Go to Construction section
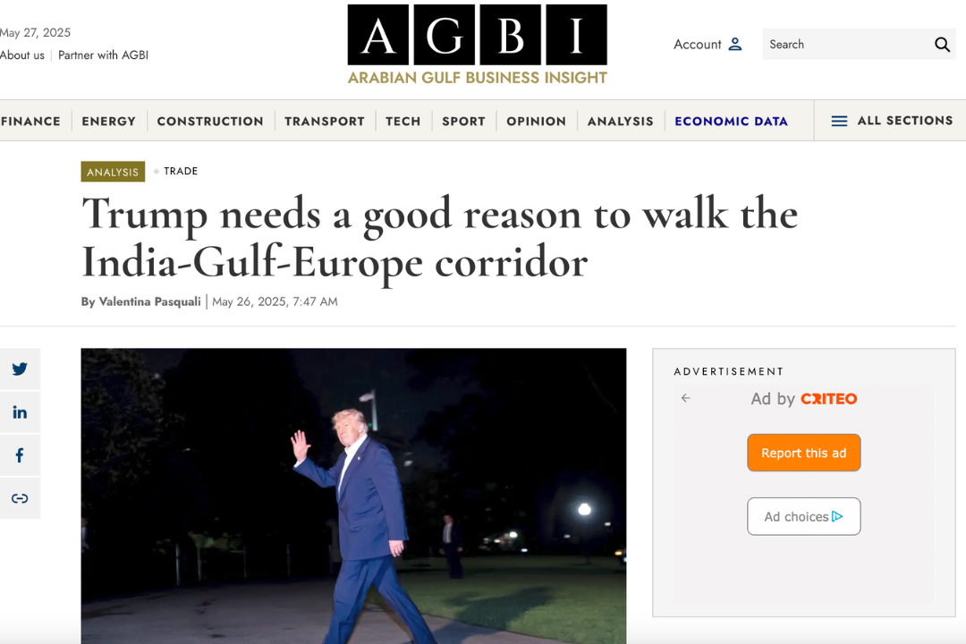The image size is (966, 644). pyautogui.click(x=210, y=122)
